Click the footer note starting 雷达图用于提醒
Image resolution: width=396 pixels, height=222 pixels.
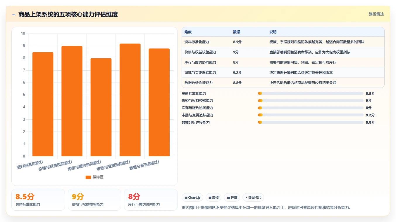point(266,208)
